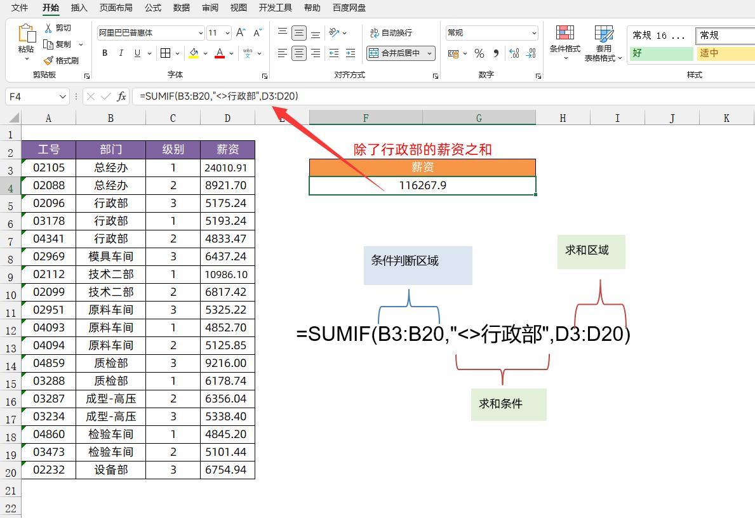Select the 常规 16 cell style
The image size is (755, 518).
coord(661,36)
